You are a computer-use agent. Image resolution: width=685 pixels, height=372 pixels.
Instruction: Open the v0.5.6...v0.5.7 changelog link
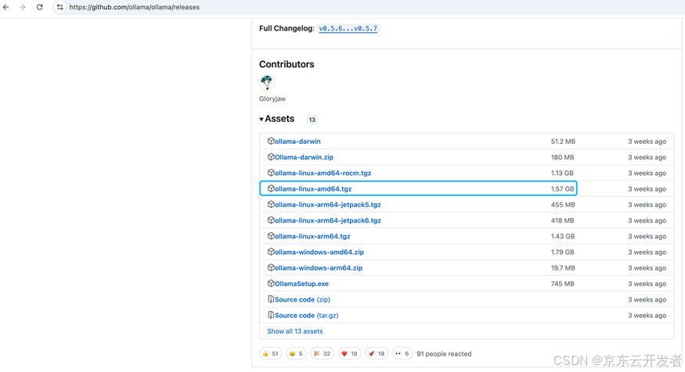tap(348, 28)
